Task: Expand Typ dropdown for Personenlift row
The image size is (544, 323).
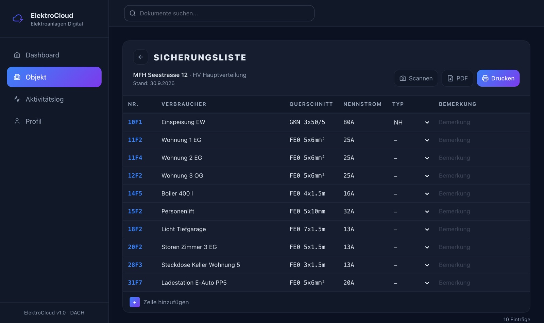Action: pyautogui.click(x=412, y=211)
